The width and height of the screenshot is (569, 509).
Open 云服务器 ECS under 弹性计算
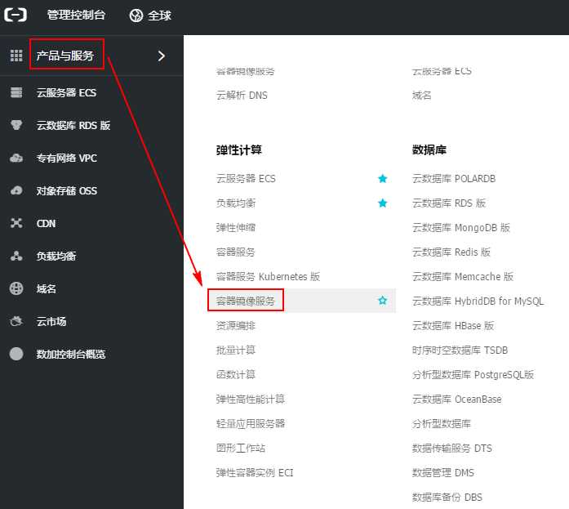click(x=246, y=179)
